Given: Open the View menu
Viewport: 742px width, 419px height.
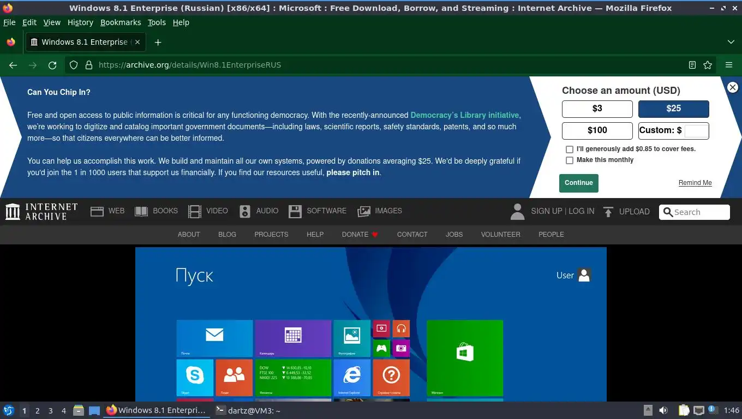Looking at the screenshot, I should click(x=52, y=22).
